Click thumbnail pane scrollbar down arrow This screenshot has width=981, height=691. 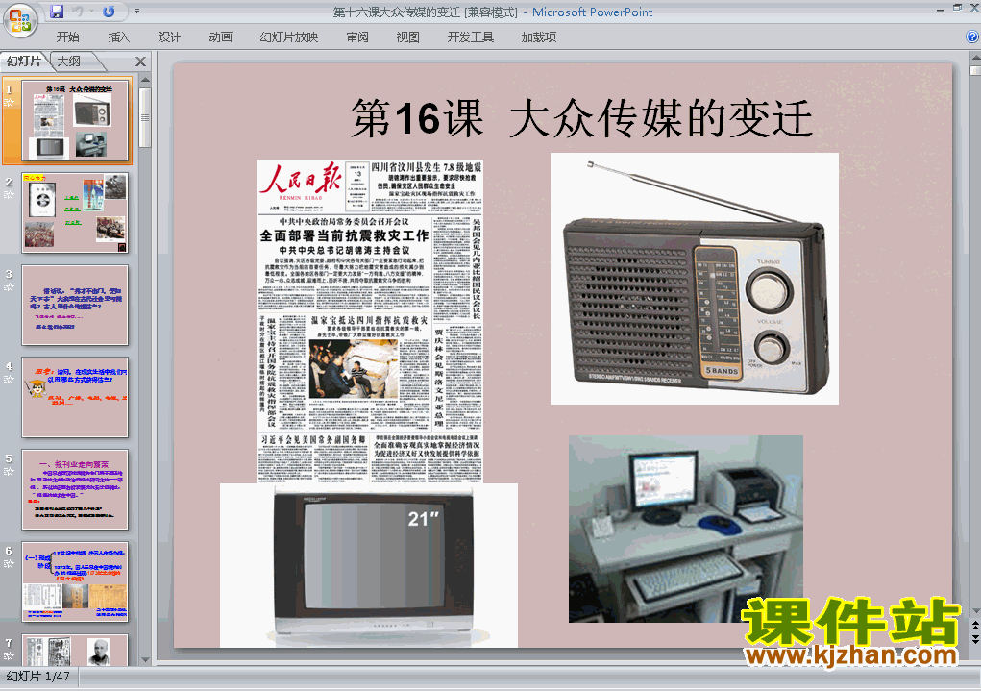coord(145,659)
